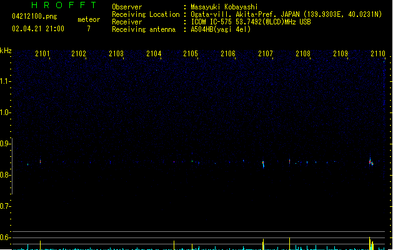Click the kHz axis unit label
The image size is (393, 250).
(x=6, y=51)
